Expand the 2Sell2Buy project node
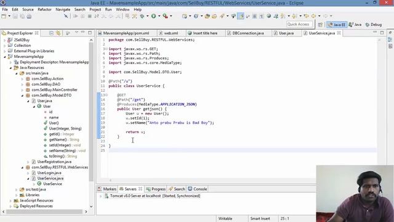This screenshot has height=222, width=394. pyautogui.click(x=4, y=40)
